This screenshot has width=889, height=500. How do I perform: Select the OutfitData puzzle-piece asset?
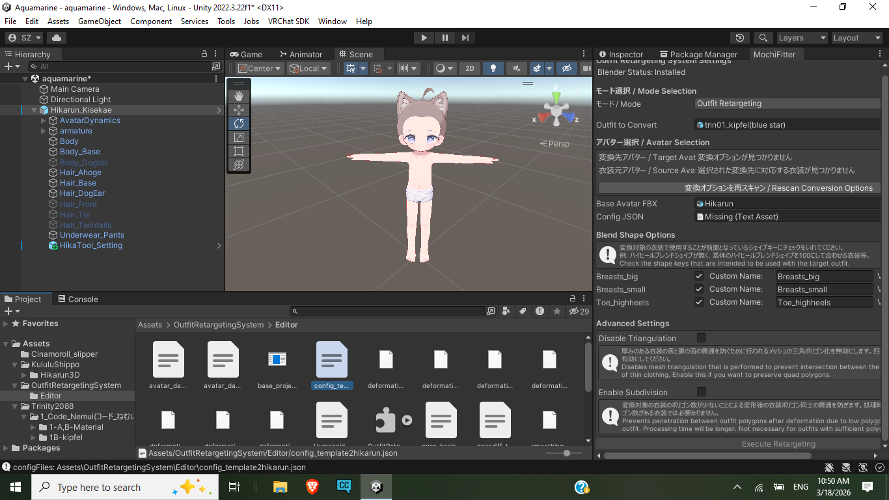387,421
